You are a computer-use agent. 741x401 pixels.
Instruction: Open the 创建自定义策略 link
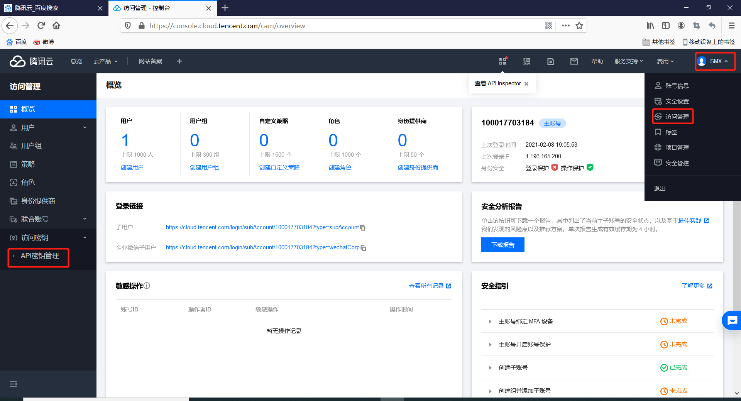[x=279, y=167]
